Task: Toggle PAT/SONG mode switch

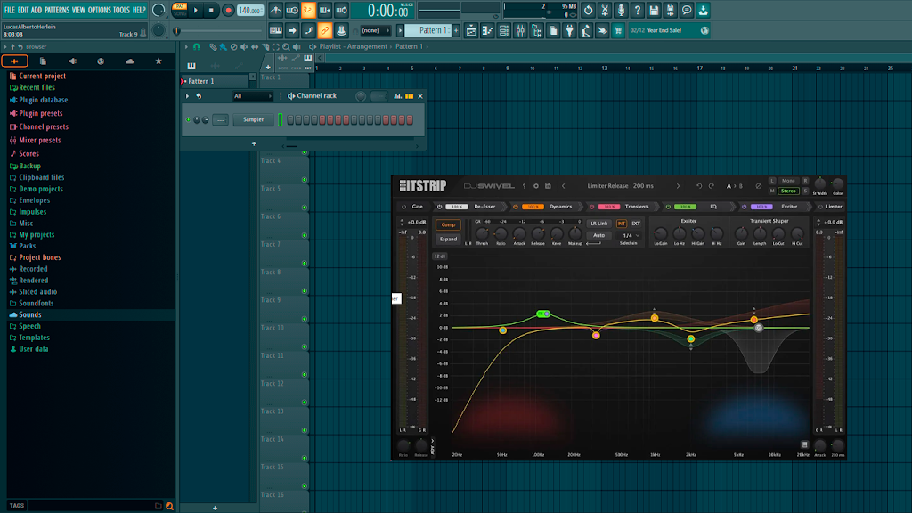Action: click(x=180, y=10)
